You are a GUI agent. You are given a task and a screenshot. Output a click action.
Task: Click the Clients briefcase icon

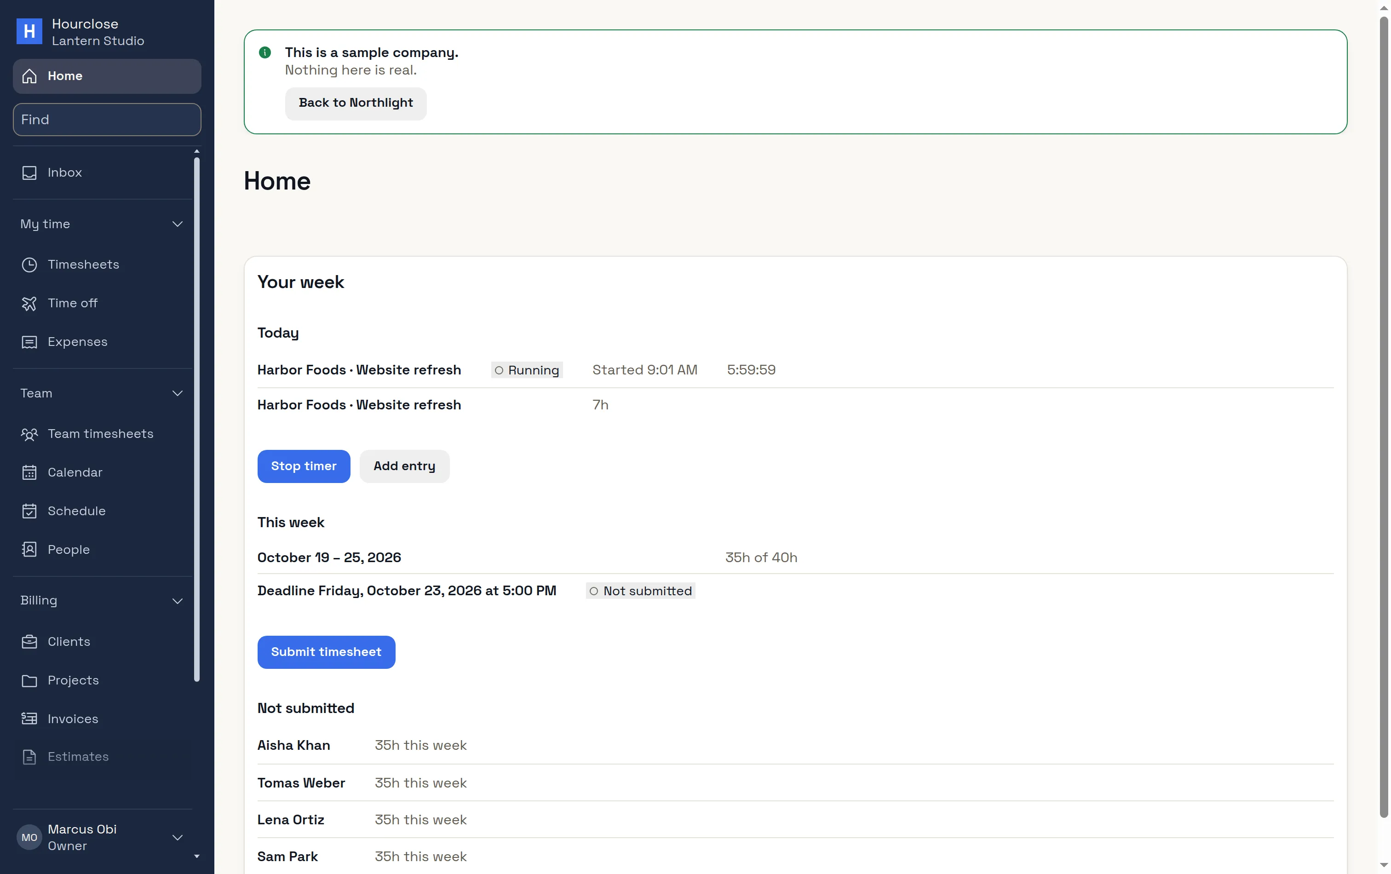coord(29,642)
